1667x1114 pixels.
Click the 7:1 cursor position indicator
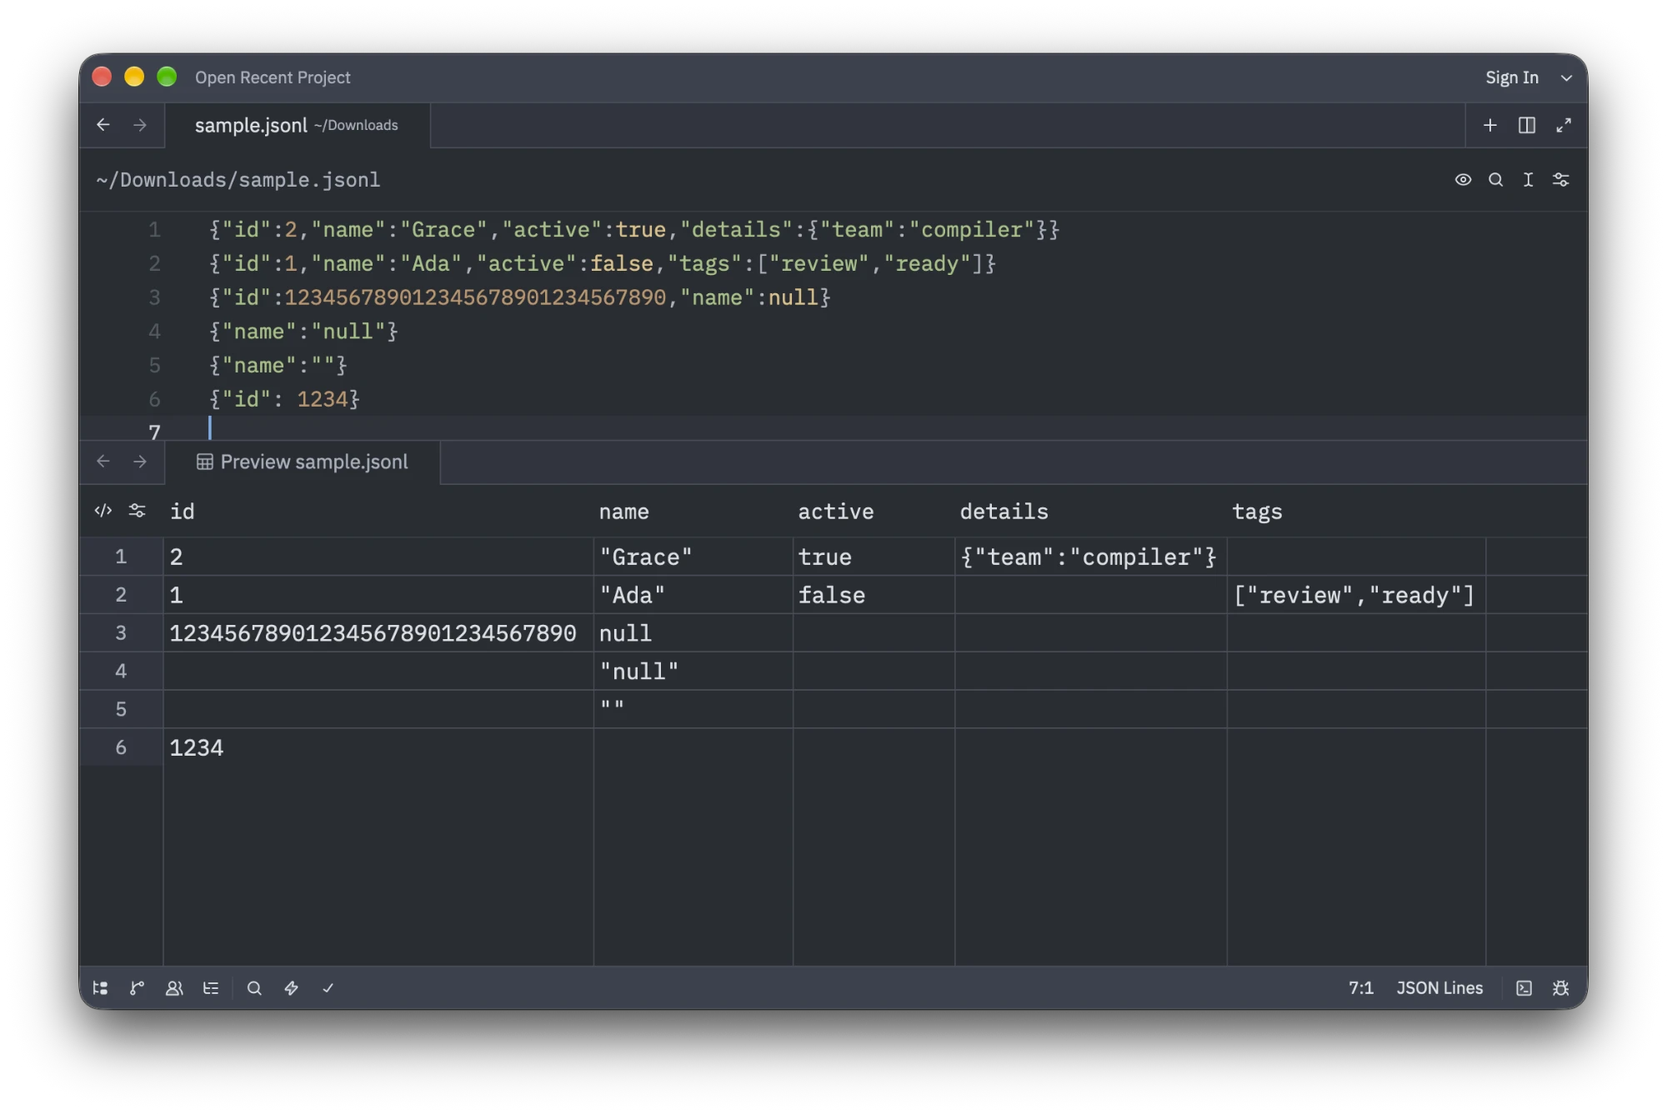tap(1361, 988)
